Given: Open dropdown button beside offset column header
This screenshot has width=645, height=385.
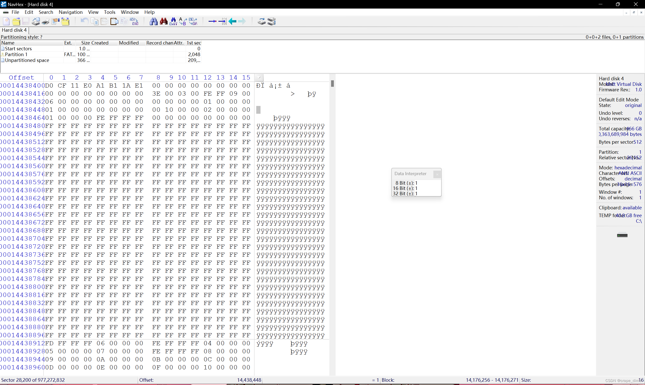Looking at the screenshot, I should point(259,77).
